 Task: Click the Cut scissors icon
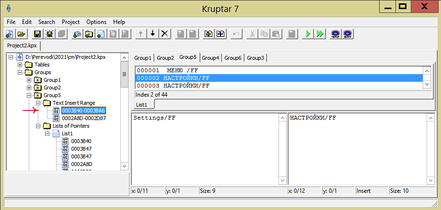pyautogui.click(x=252, y=34)
